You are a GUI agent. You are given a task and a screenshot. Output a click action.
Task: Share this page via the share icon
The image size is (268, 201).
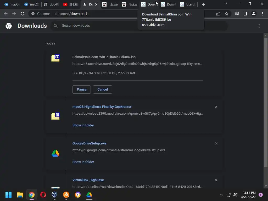(218, 14)
